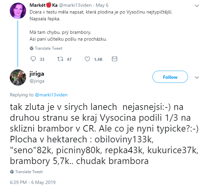Translate jiriga's reply tweet

29,172
